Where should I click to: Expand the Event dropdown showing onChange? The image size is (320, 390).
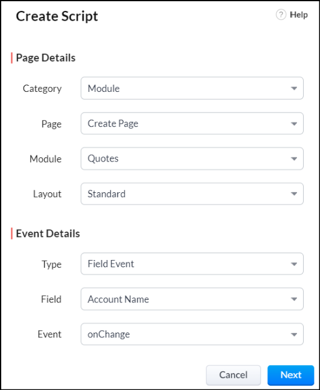[x=192, y=334]
